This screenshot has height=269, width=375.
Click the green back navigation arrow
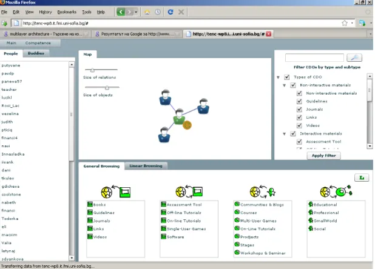point(121,12)
